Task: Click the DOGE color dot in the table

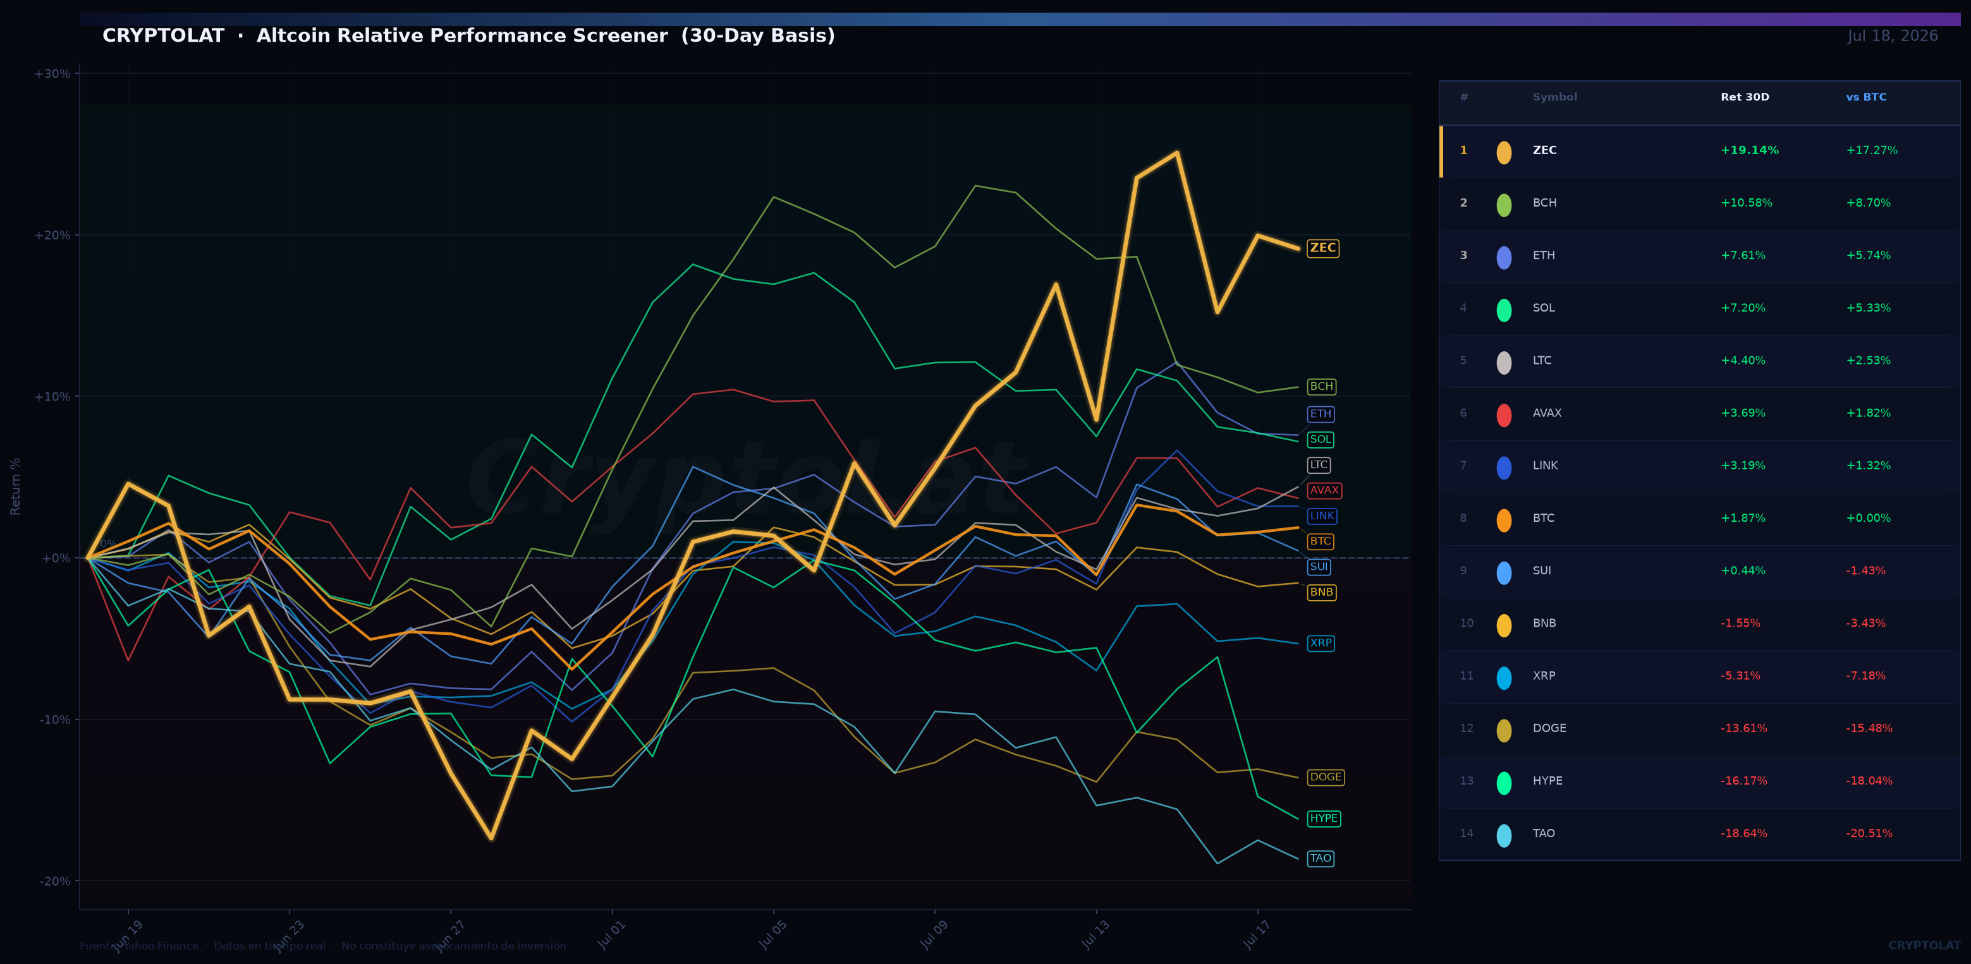Action: [1503, 730]
